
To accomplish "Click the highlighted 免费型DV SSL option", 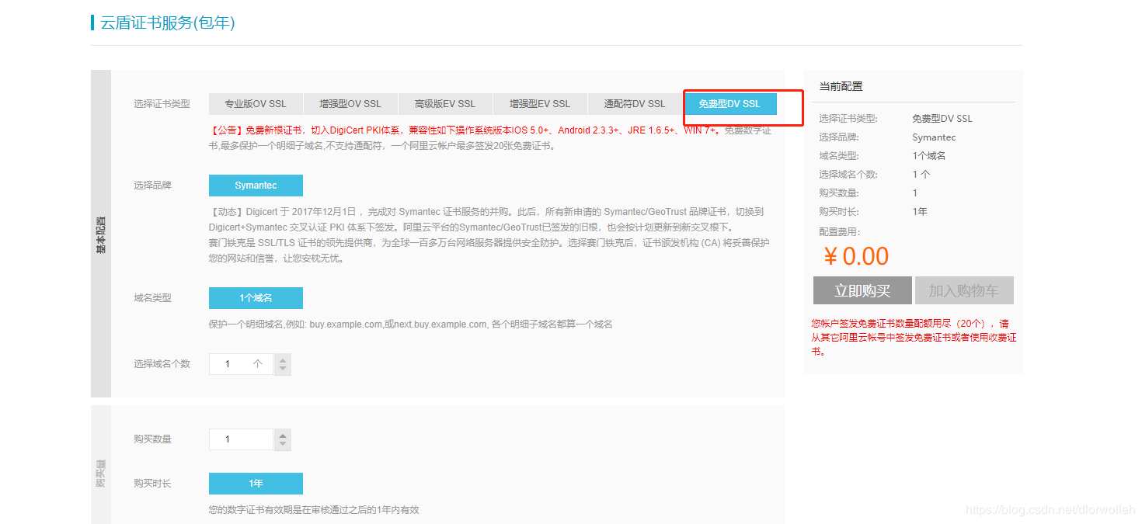I will [729, 104].
